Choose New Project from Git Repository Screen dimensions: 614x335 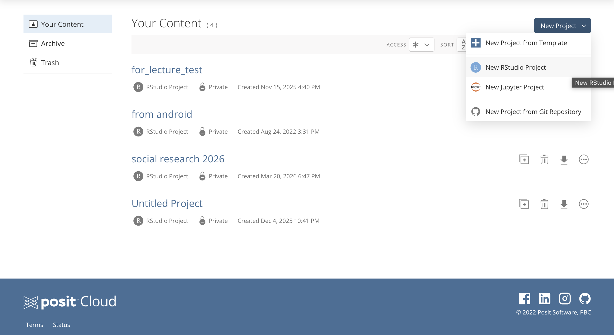tap(533, 112)
